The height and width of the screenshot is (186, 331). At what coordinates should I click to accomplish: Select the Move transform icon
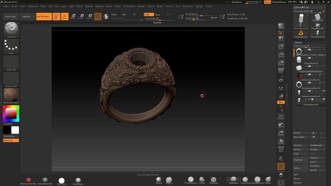(73, 17)
